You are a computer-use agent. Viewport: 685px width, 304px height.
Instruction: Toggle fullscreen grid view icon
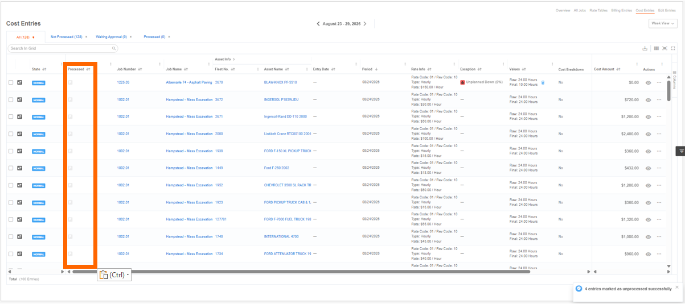[x=673, y=48]
